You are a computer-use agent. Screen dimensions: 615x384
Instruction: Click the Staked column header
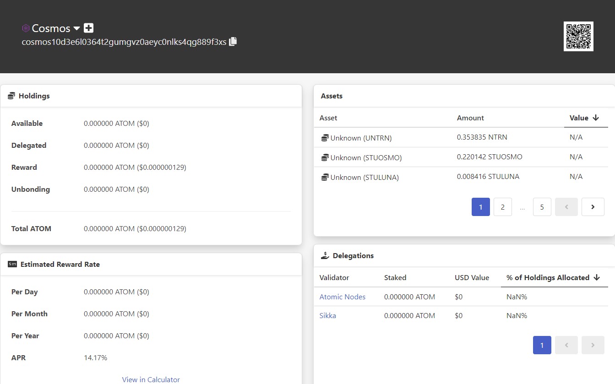(x=395, y=278)
